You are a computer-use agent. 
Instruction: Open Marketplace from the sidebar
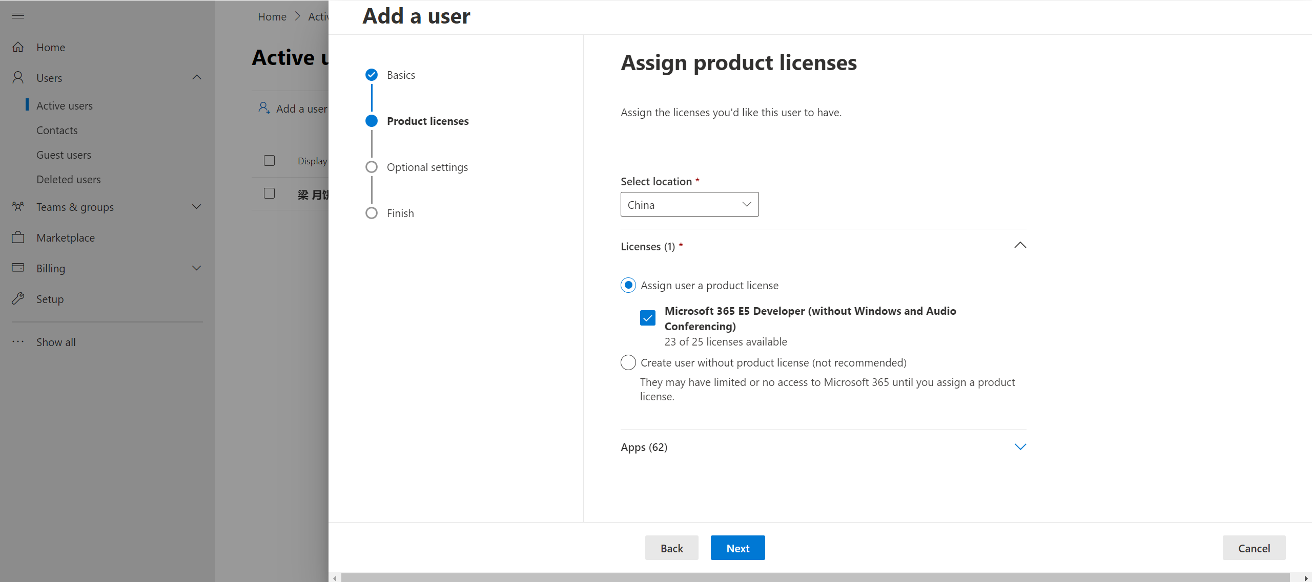18,237
